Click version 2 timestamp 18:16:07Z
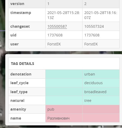The image size is (122, 128). pyautogui.click(x=101, y=15)
